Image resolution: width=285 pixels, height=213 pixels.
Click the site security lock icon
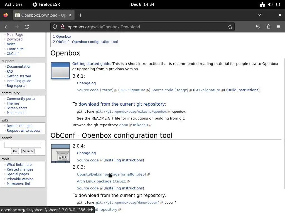click(63, 27)
